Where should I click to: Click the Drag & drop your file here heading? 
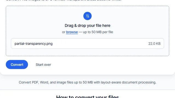pyautogui.click(x=87, y=26)
